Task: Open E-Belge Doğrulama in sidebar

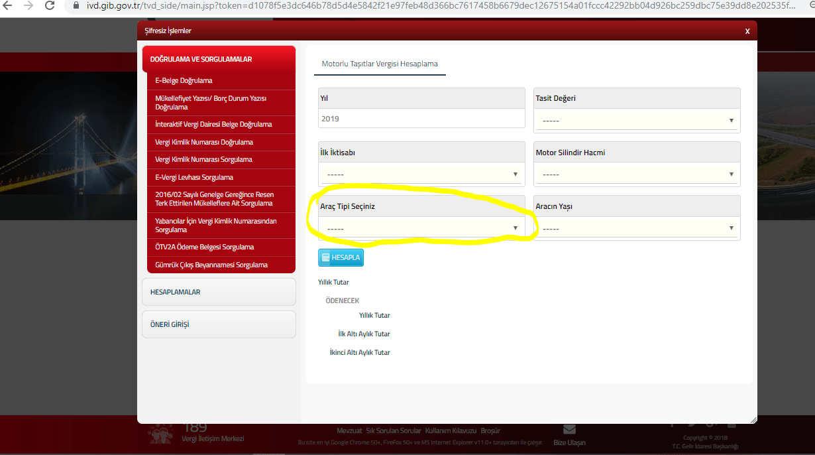Action: click(184, 81)
